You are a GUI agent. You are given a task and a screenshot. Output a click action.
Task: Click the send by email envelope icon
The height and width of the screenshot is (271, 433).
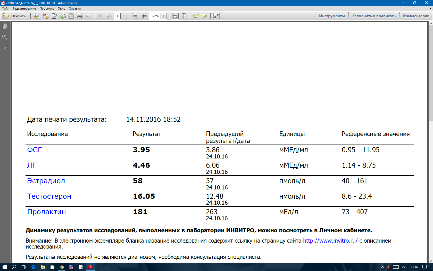[88, 16]
